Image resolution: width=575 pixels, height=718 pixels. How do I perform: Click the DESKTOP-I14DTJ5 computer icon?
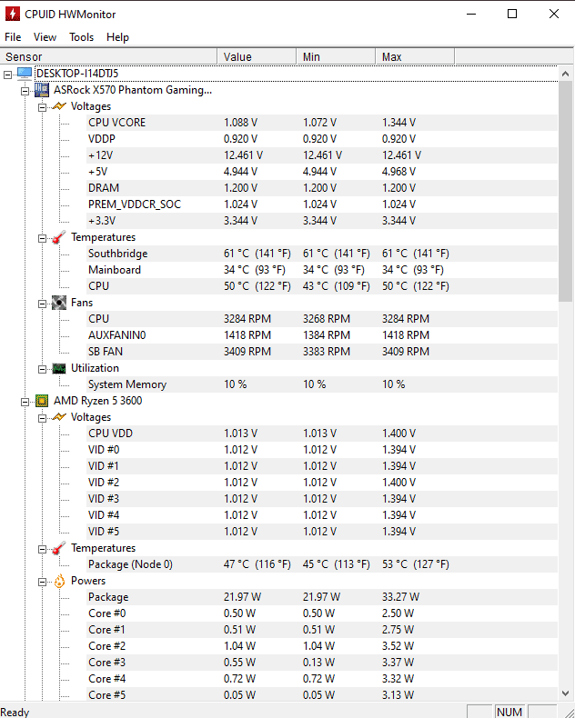coord(25,74)
